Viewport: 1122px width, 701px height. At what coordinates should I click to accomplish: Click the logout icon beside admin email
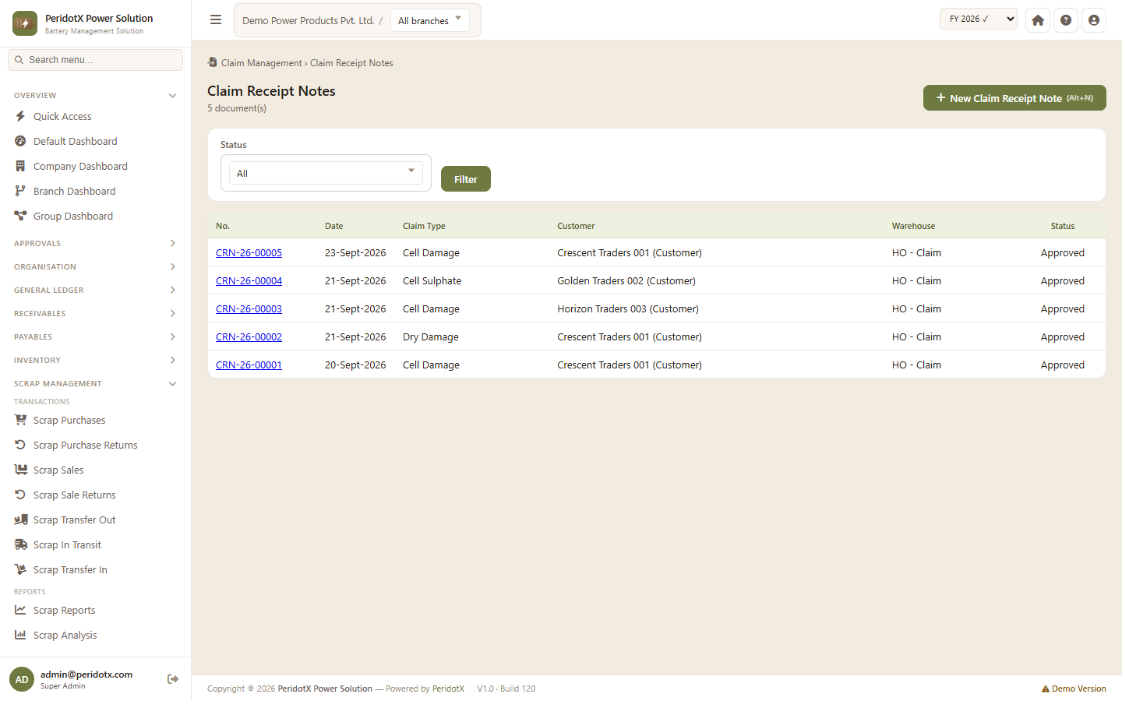pyautogui.click(x=173, y=679)
